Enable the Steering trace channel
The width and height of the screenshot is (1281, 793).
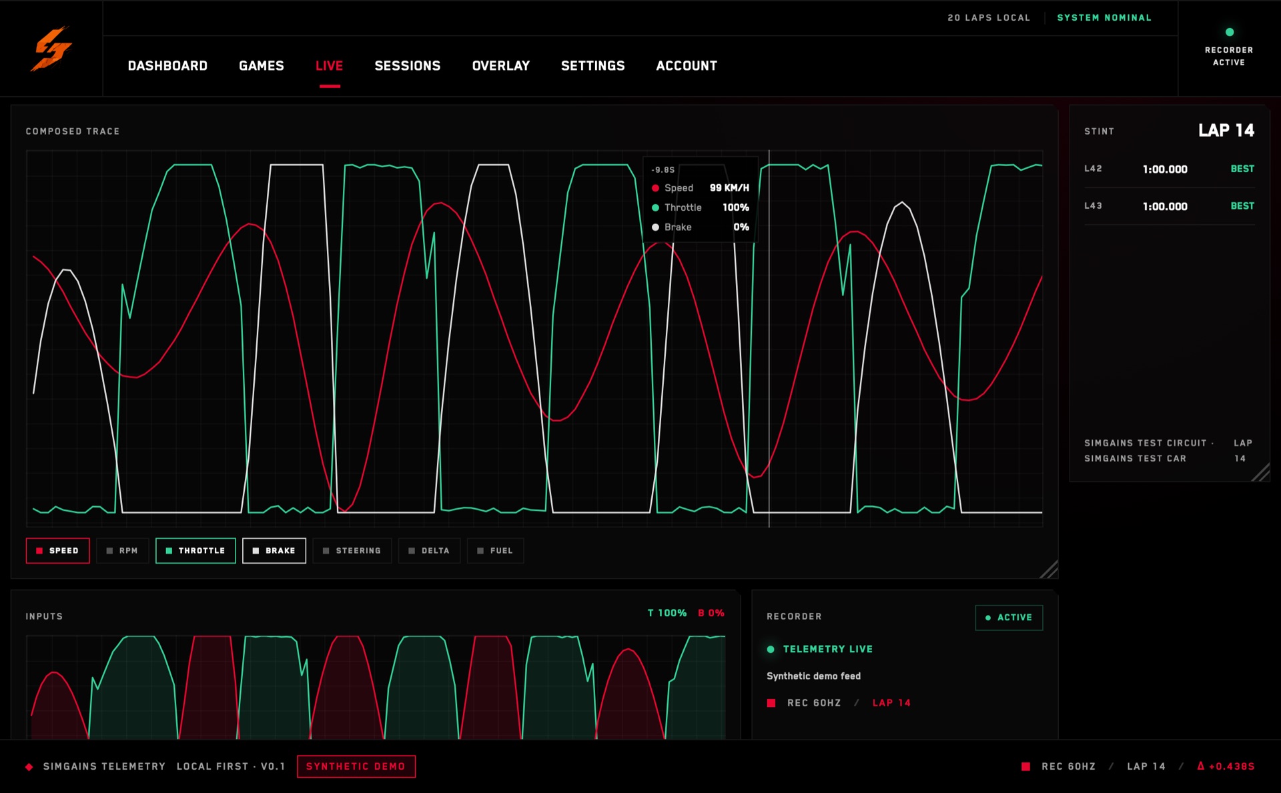[x=352, y=551]
